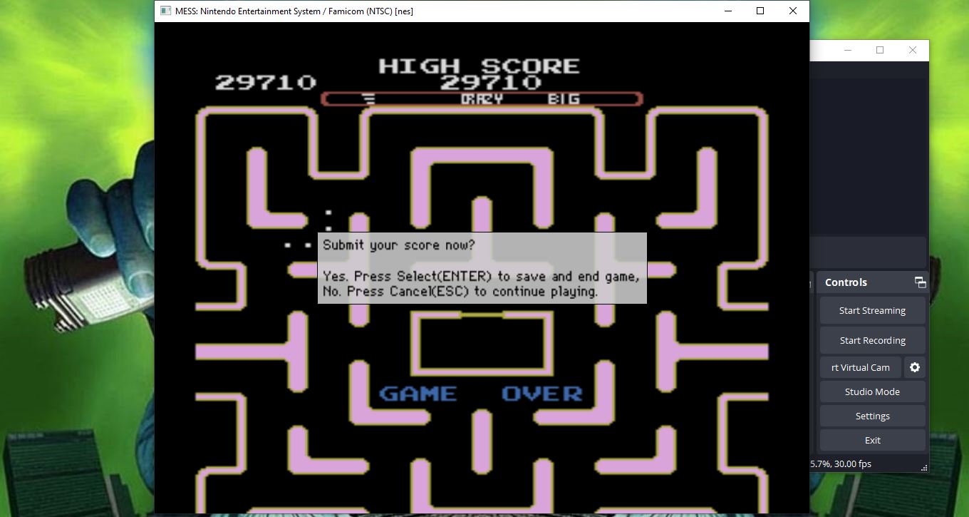The image size is (969, 517).
Task: Close the OBS window
Action: (913, 50)
